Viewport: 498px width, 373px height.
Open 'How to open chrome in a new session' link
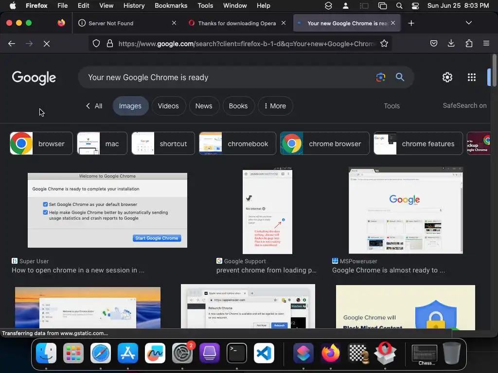coord(78,270)
